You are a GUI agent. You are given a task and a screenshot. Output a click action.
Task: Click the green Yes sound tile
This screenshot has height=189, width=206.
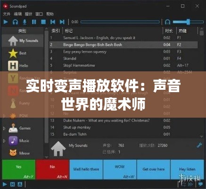(18, 170)
